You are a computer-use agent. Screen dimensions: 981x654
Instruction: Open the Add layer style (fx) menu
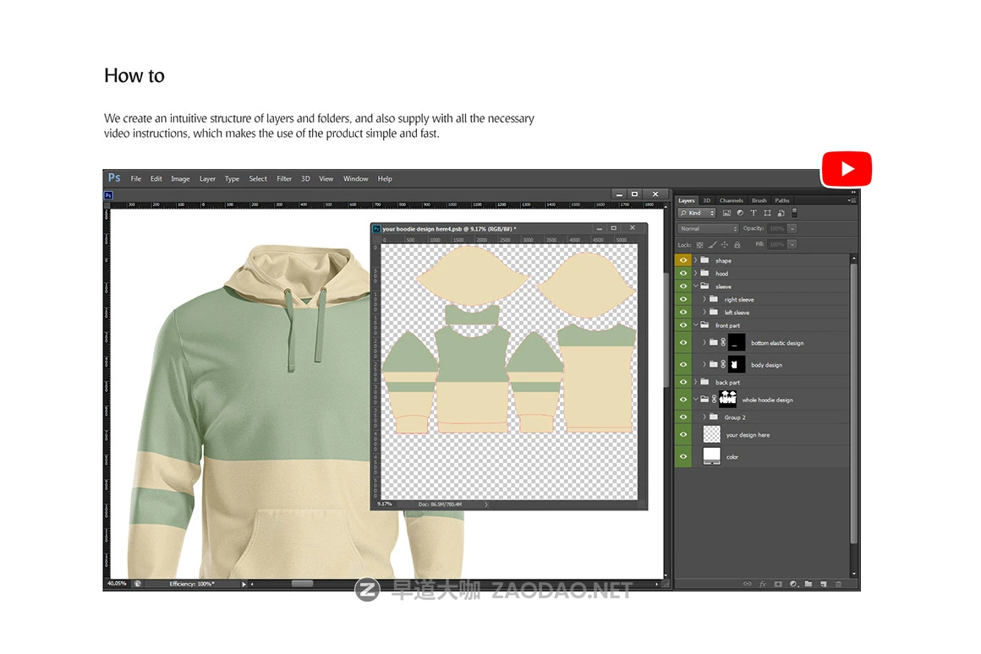[763, 583]
